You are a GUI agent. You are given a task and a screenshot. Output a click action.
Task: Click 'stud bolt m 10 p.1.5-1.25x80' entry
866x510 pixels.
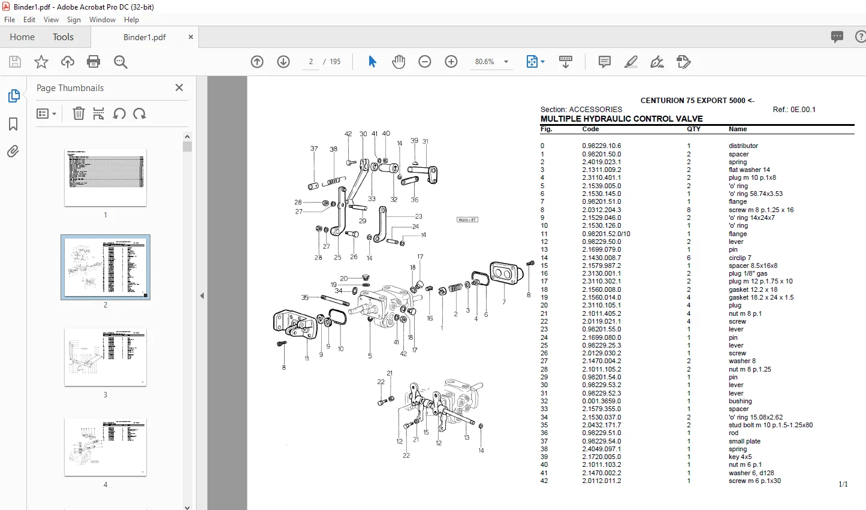tap(771, 425)
